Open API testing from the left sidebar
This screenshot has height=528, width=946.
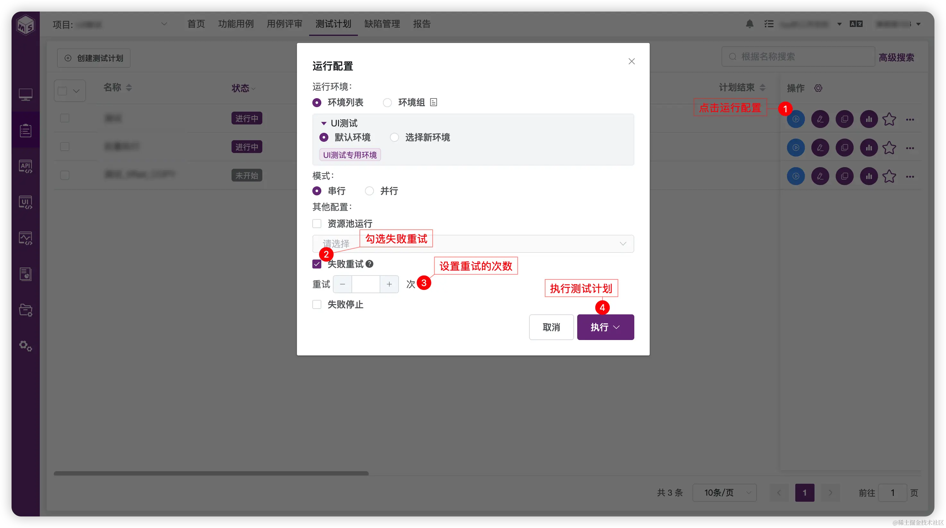pyautogui.click(x=25, y=166)
